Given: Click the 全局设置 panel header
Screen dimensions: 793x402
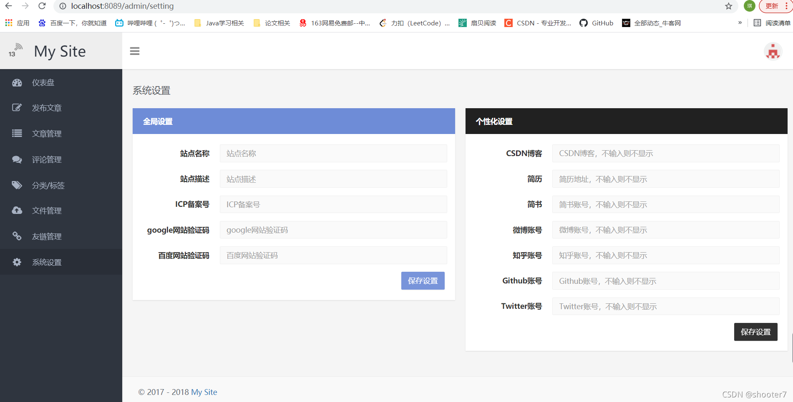Looking at the screenshot, I should tap(294, 121).
